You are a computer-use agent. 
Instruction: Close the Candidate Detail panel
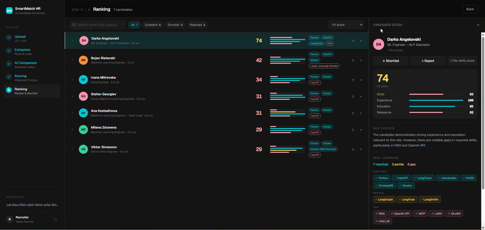478,25
